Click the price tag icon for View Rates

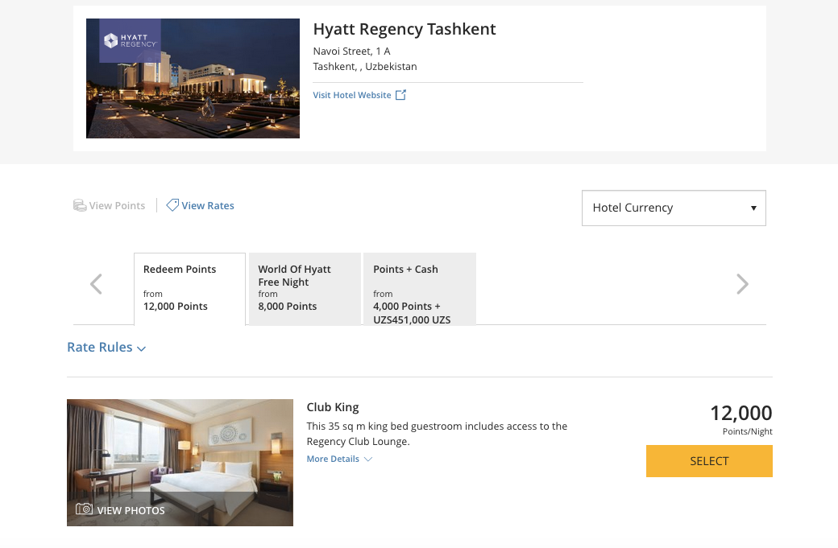point(172,205)
